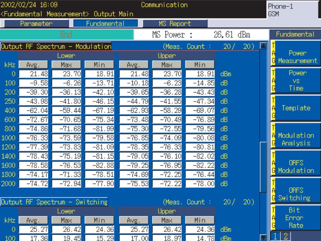
Task: Click Switching Lower Avg. column header
Action: 33,220
